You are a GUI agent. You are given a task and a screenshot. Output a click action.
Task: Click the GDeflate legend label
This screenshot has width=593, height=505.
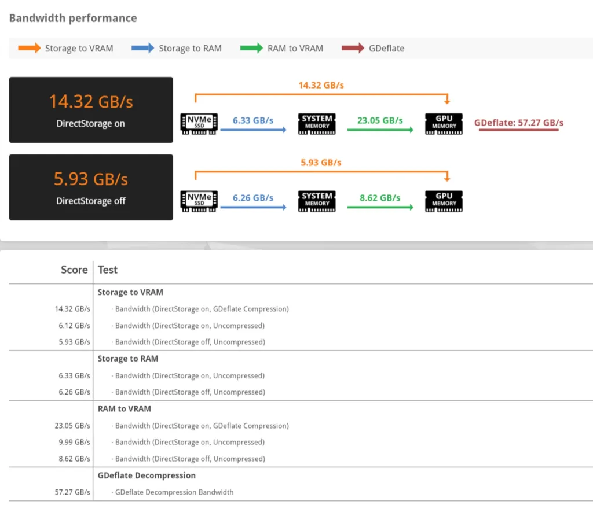tap(386, 49)
